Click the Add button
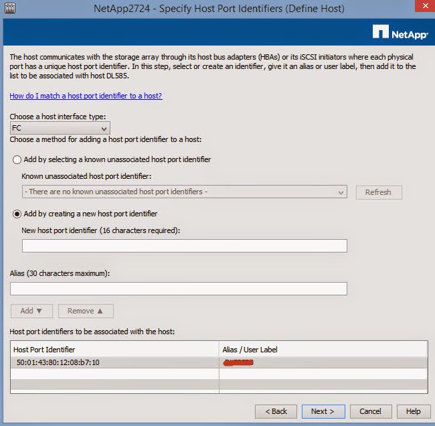Screen dimensions: 435x426 (31, 311)
